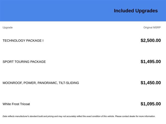This screenshot has height=124, width=166.
Task: Click the word TILT-SLIDING in the moonroof row
Action: point(69,83)
